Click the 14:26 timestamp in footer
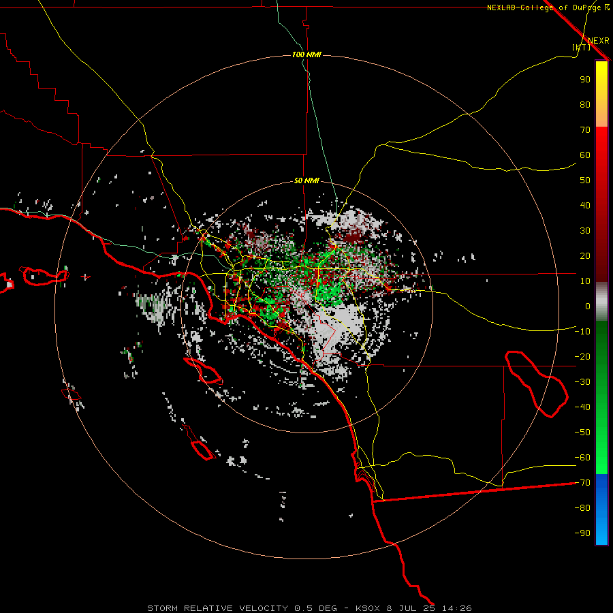This screenshot has width=613, height=613. tap(456, 608)
